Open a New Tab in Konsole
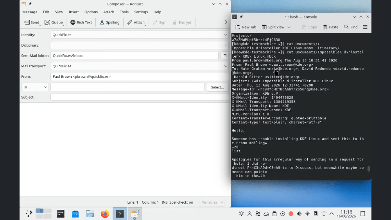Viewport: 391px width, 220px height. click(246, 27)
